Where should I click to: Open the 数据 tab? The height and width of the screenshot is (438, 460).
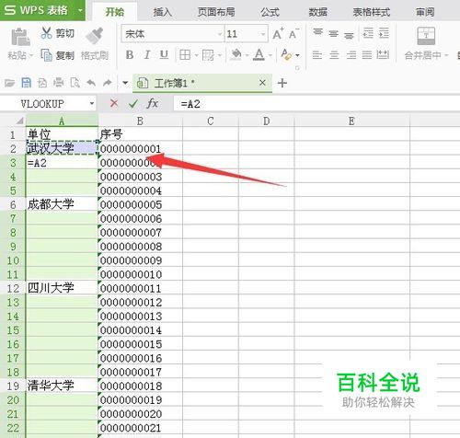pyautogui.click(x=317, y=12)
